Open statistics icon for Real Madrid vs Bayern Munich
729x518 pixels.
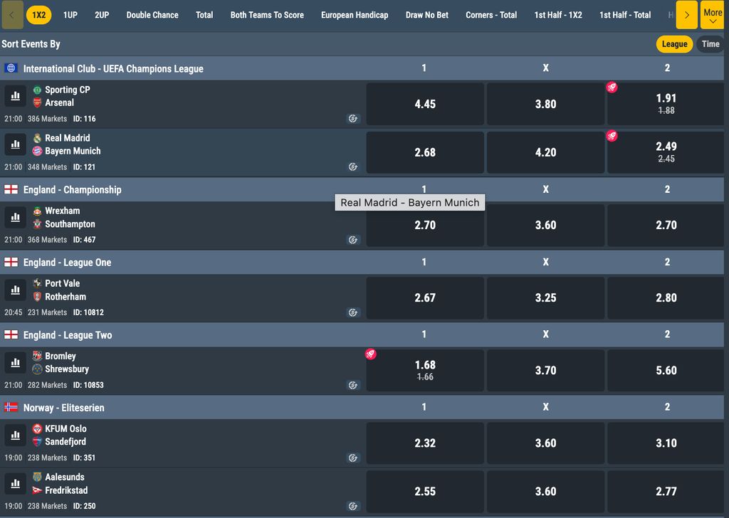(x=16, y=144)
